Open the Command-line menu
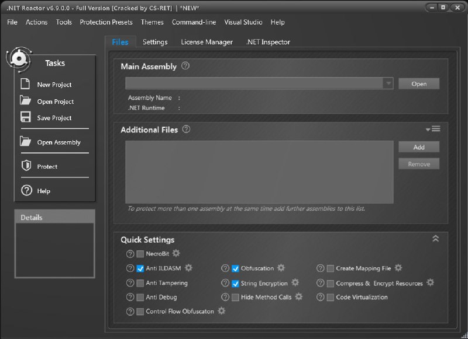The height and width of the screenshot is (339, 468). tap(194, 22)
